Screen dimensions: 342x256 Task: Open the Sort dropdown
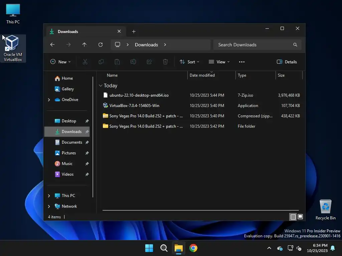[189, 62]
